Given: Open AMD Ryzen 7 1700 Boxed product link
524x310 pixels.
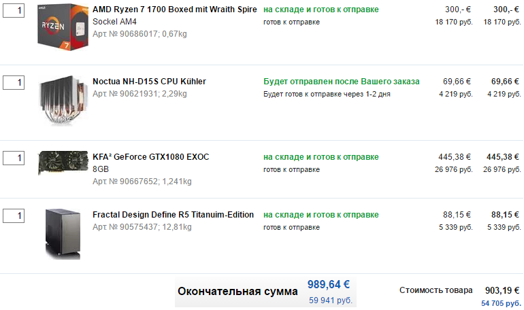Looking at the screenshot, I should pos(173,10).
